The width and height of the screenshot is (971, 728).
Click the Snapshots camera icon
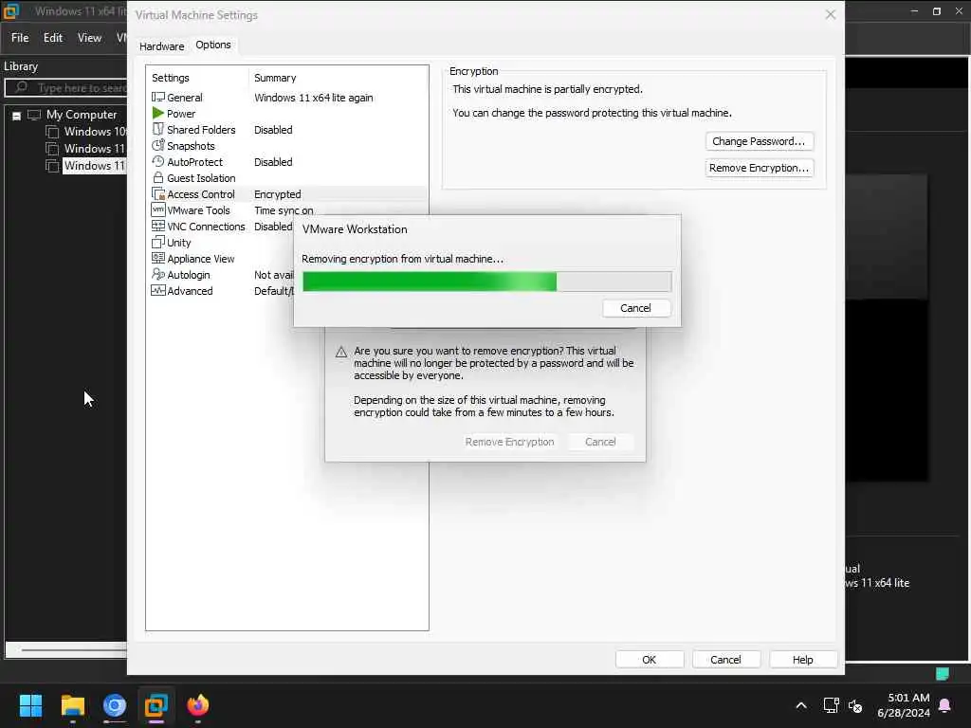[x=158, y=145]
